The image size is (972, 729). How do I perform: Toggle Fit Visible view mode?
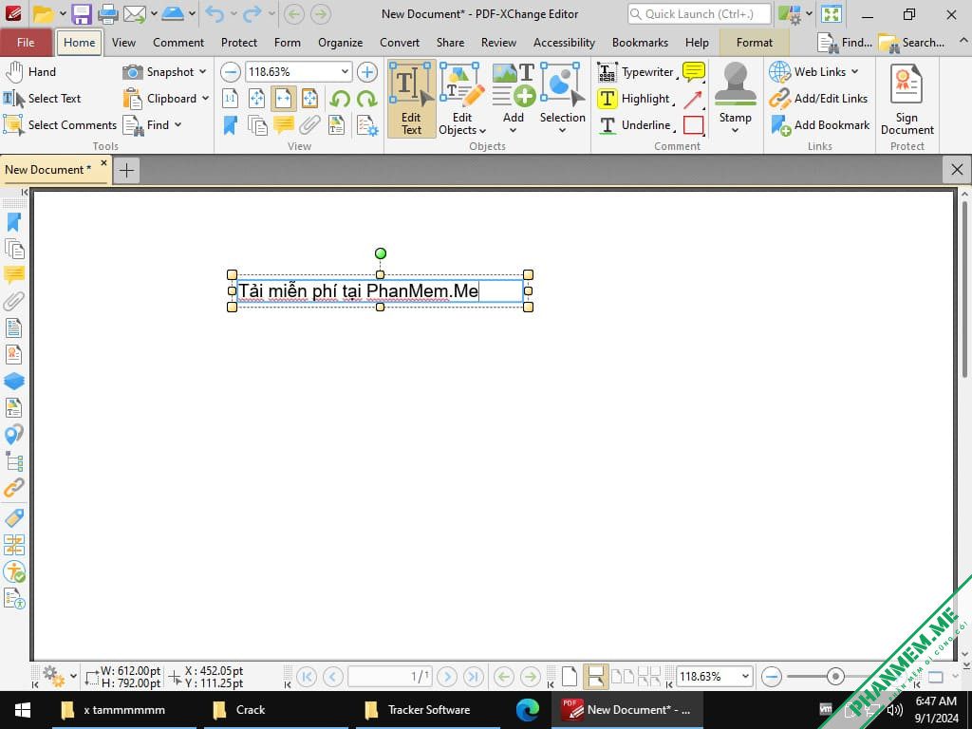pyautogui.click(x=310, y=99)
